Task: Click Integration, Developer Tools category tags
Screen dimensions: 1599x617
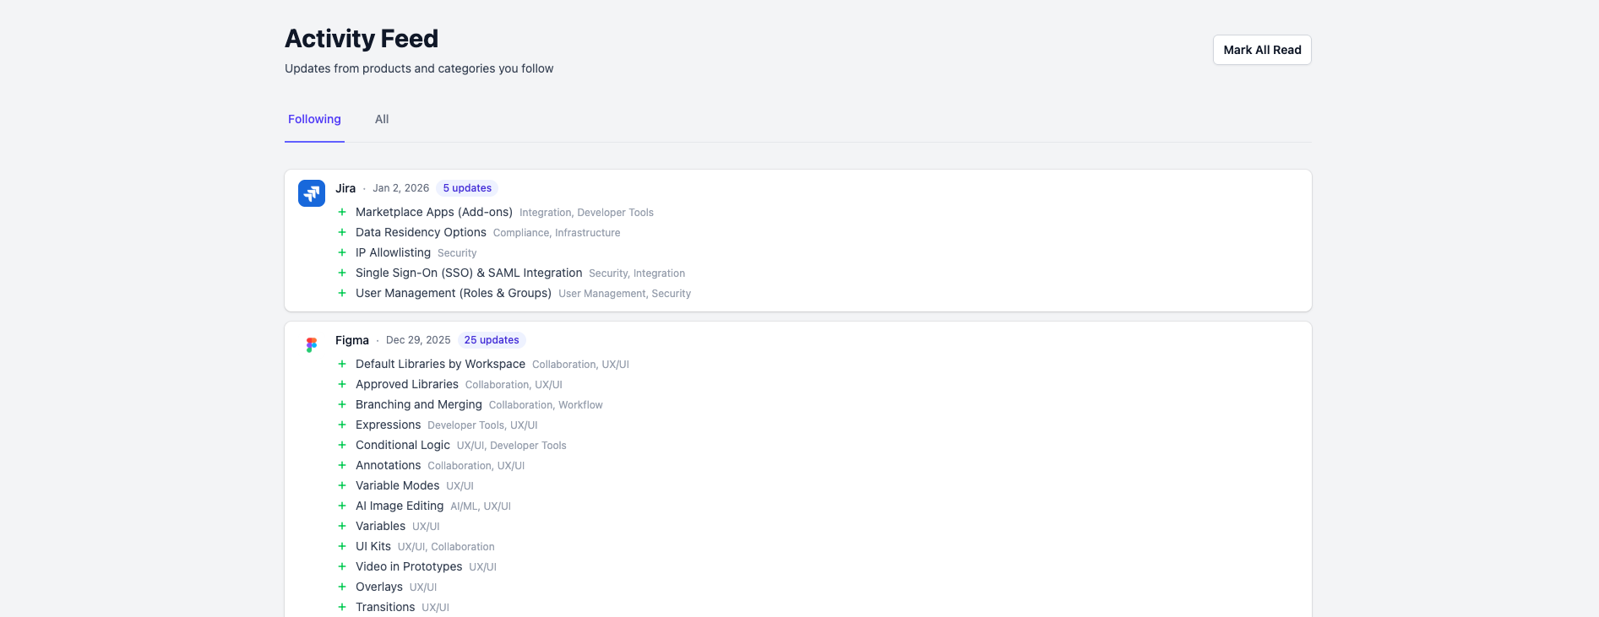Action: (586, 213)
